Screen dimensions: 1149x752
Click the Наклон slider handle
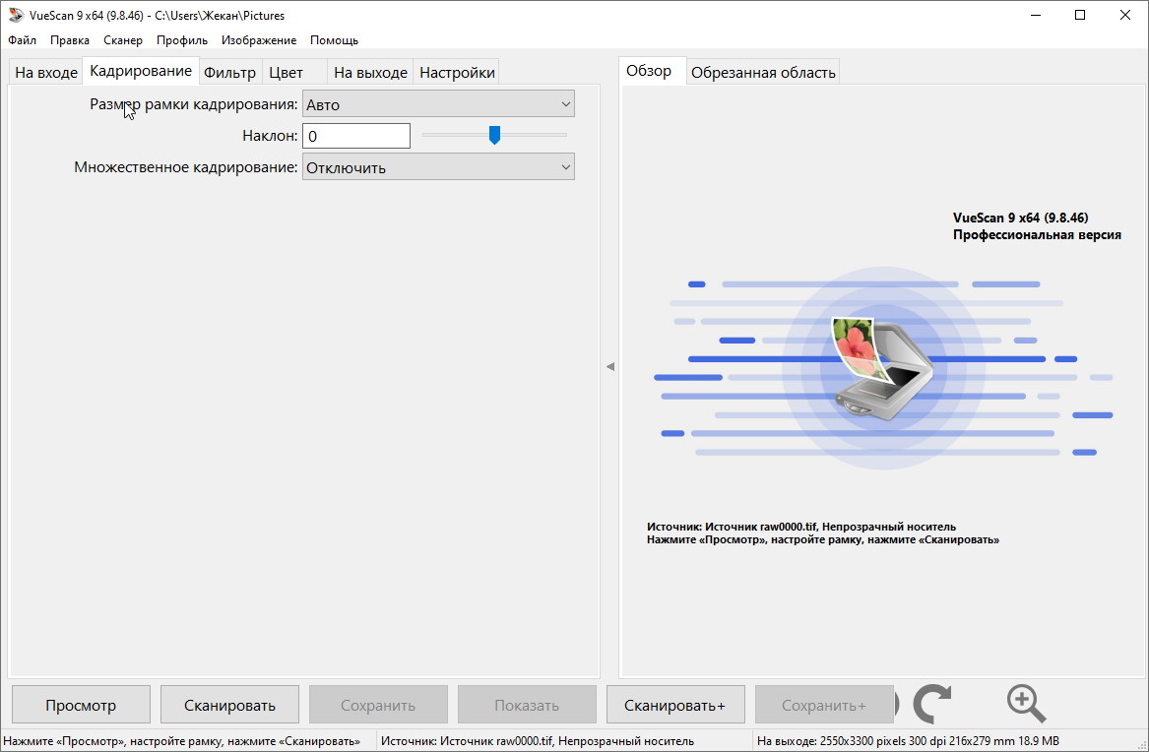494,135
